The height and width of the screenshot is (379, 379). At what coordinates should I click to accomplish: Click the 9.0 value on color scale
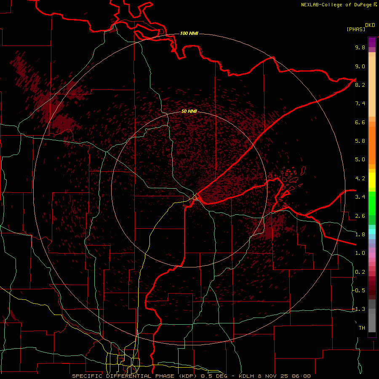360,66
